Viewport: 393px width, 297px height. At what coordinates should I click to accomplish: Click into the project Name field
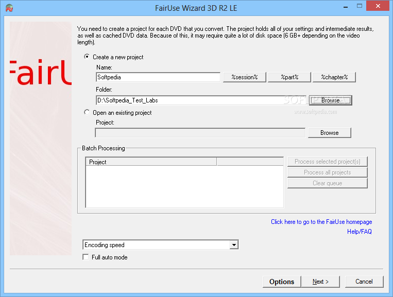coord(158,77)
